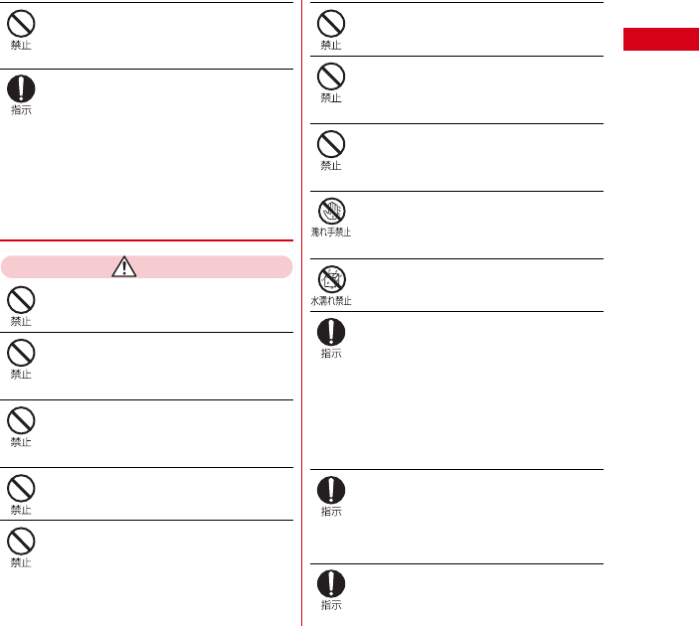699x626 pixels.
Task: Select the 濡れ手禁止 wet-hands prohibited icon
Action: point(332,211)
